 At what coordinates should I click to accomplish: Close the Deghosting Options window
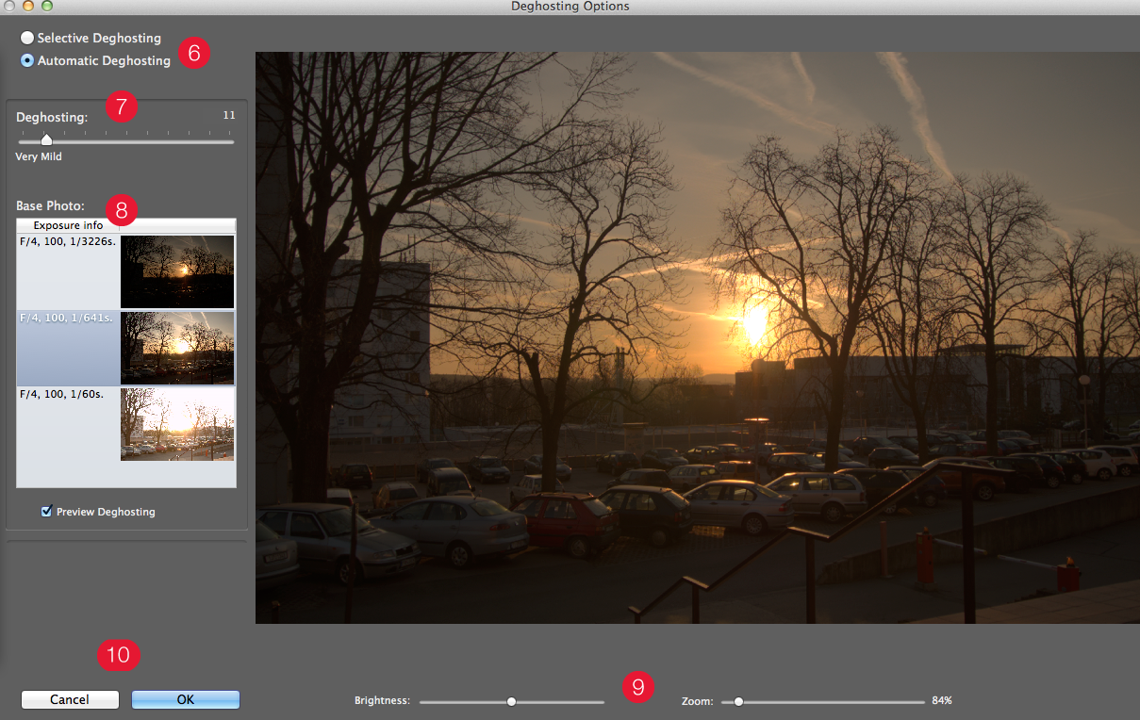click(x=9, y=6)
